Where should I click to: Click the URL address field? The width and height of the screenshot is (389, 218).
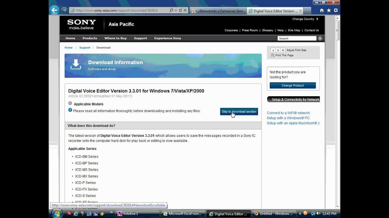pyautogui.click(x=119, y=10)
